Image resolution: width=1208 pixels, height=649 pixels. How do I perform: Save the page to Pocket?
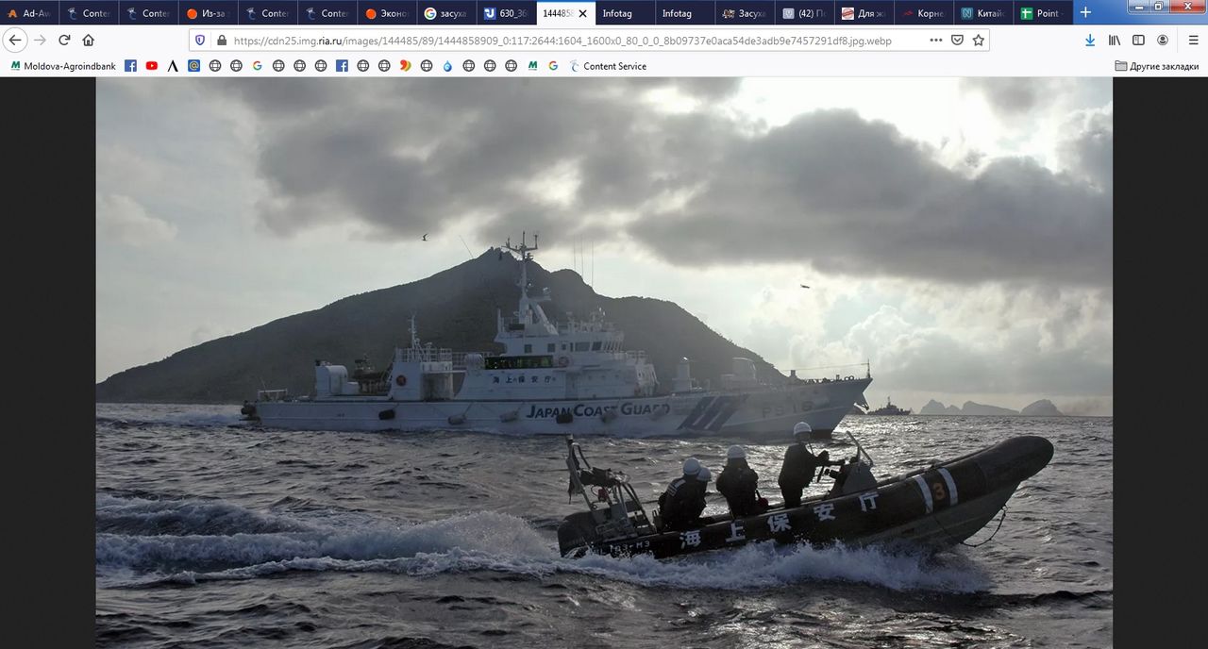pyautogui.click(x=957, y=41)
